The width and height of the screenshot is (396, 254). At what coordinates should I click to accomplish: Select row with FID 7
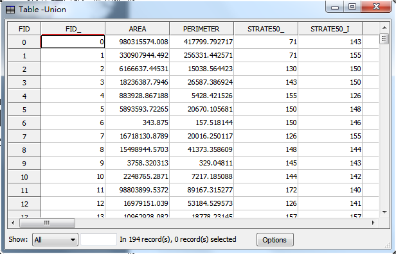[x=24, y=137]
